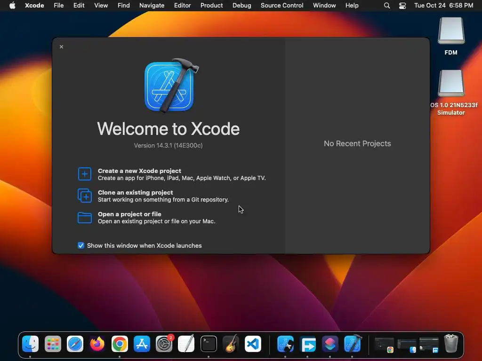
Task: Click the Clone an existing project icon
Action: pos(85,196)
